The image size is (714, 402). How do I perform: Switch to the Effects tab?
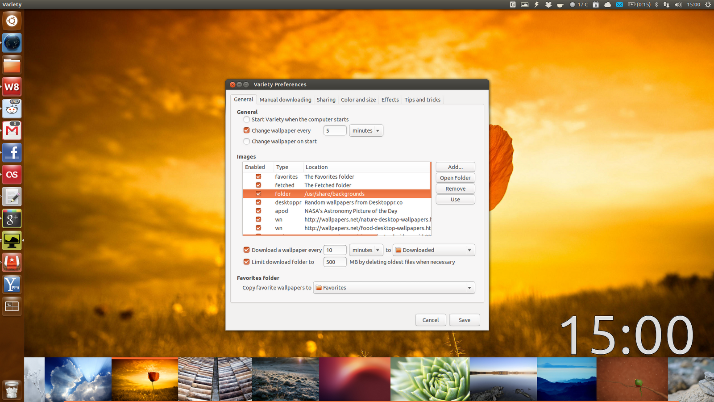(390, 99)
